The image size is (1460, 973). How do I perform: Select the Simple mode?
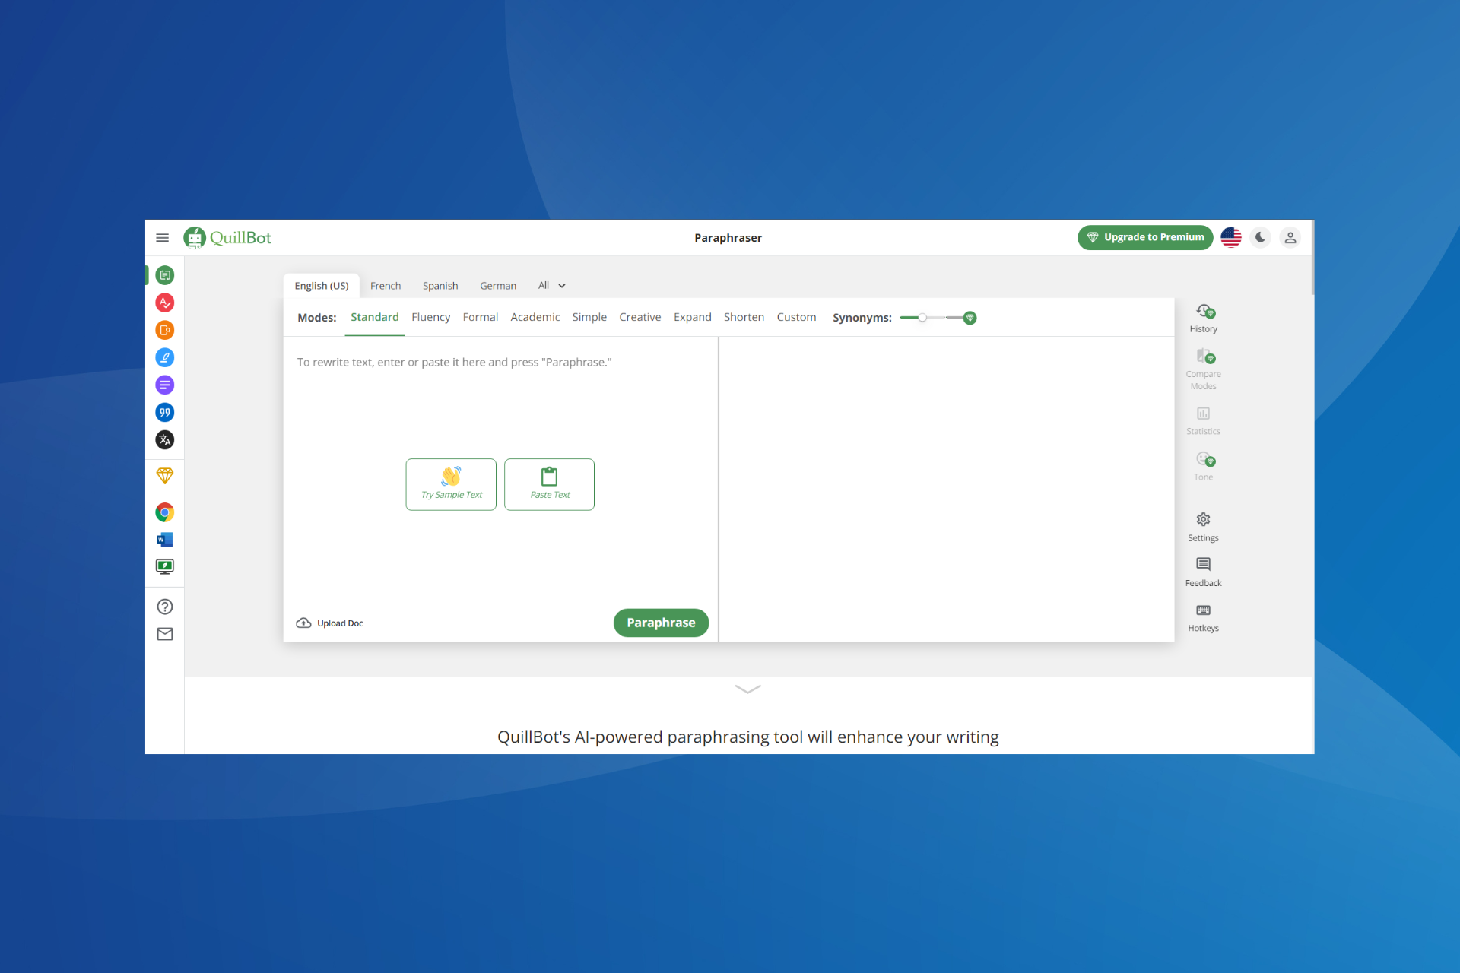[x=589, y=317]
